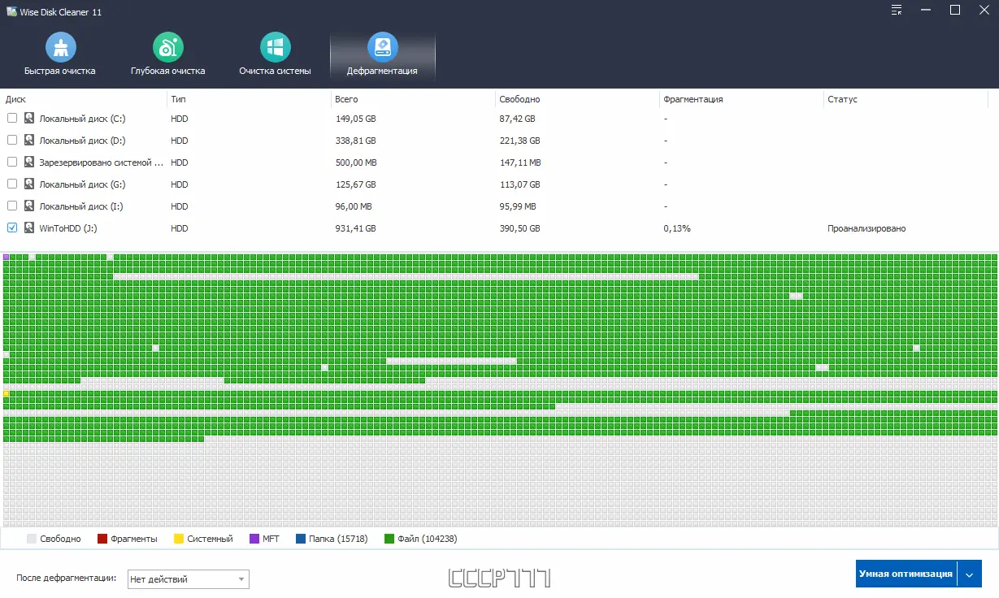Image resolution: width=999 pixels, height=598 pixels.
Task: Switch to Глубокая очистка mode
Action: [167, 55]
